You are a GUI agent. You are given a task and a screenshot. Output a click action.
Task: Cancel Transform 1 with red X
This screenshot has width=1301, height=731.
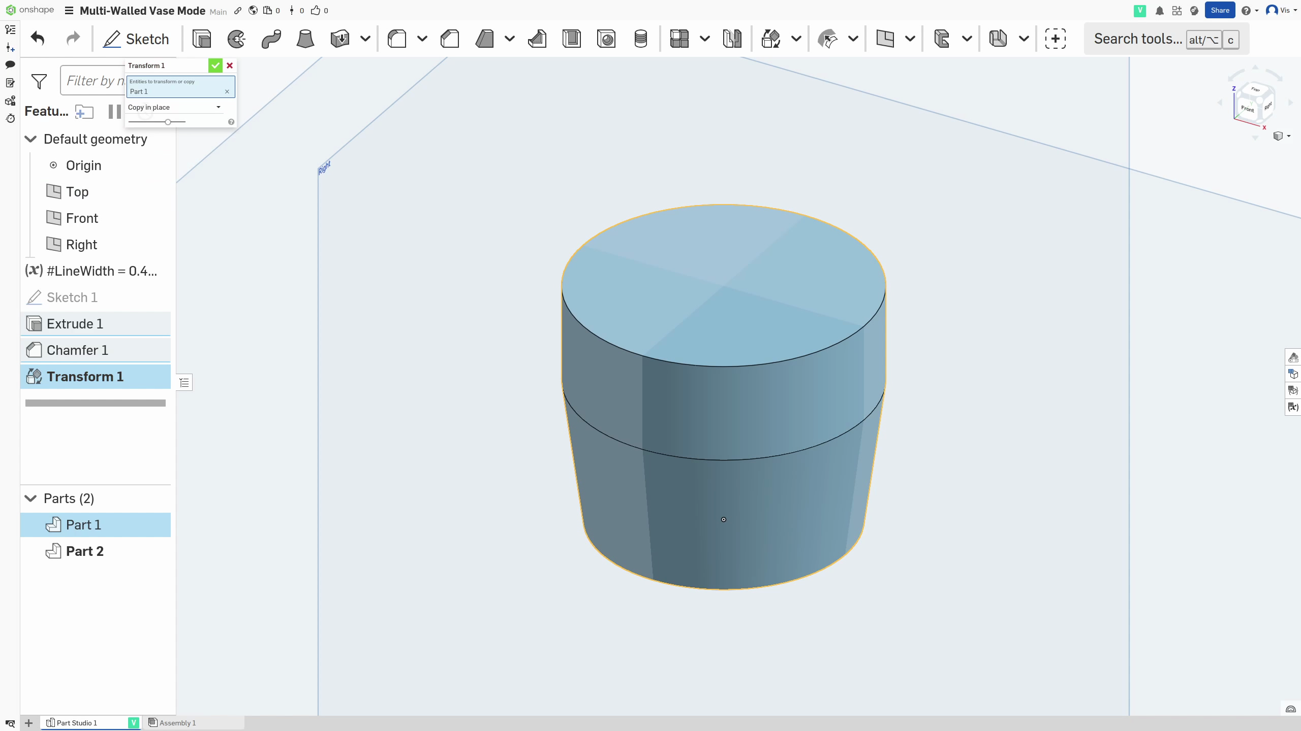pos(230,65)
